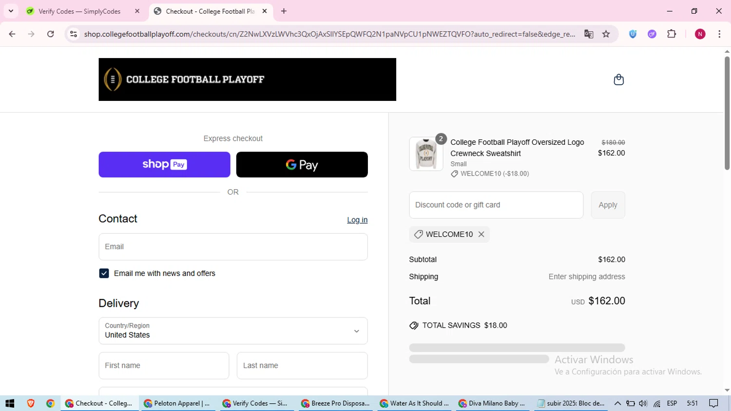Focus the First name field
731x411 pixels.
(x=164, y=366)
